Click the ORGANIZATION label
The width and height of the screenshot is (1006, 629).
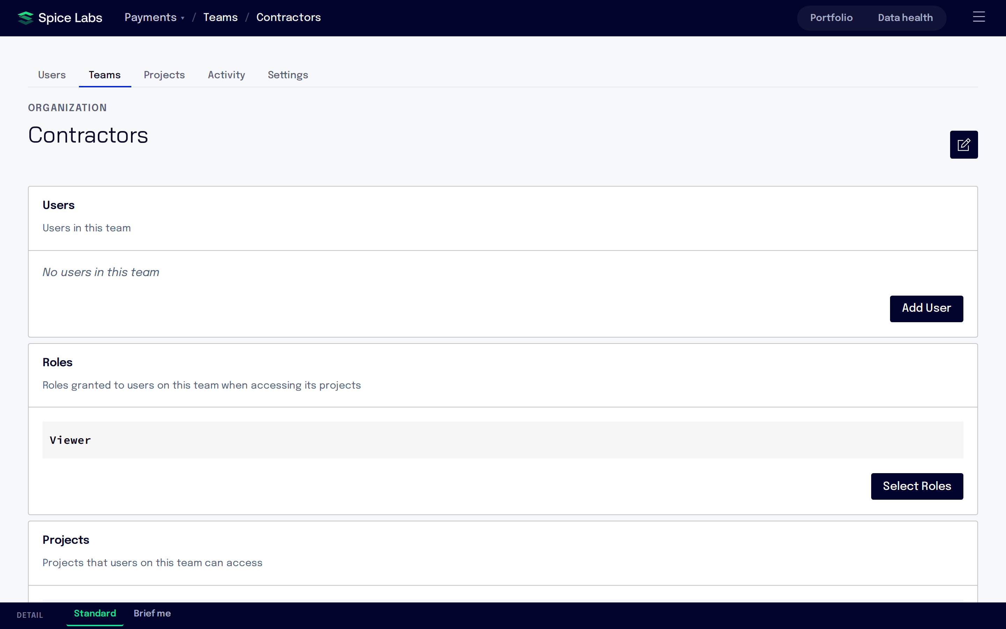pos(67,108)
